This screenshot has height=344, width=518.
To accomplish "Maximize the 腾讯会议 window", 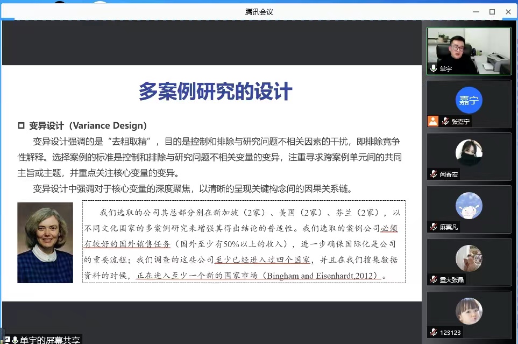I will pyautogui.click(x=492, y=11).
